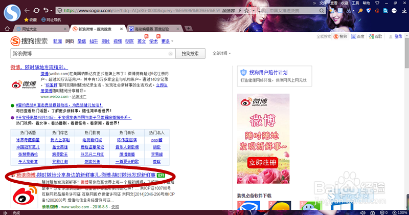Click the magnifier in the browser search box
The image size is (409, 215).
click(x=322, y=11)
